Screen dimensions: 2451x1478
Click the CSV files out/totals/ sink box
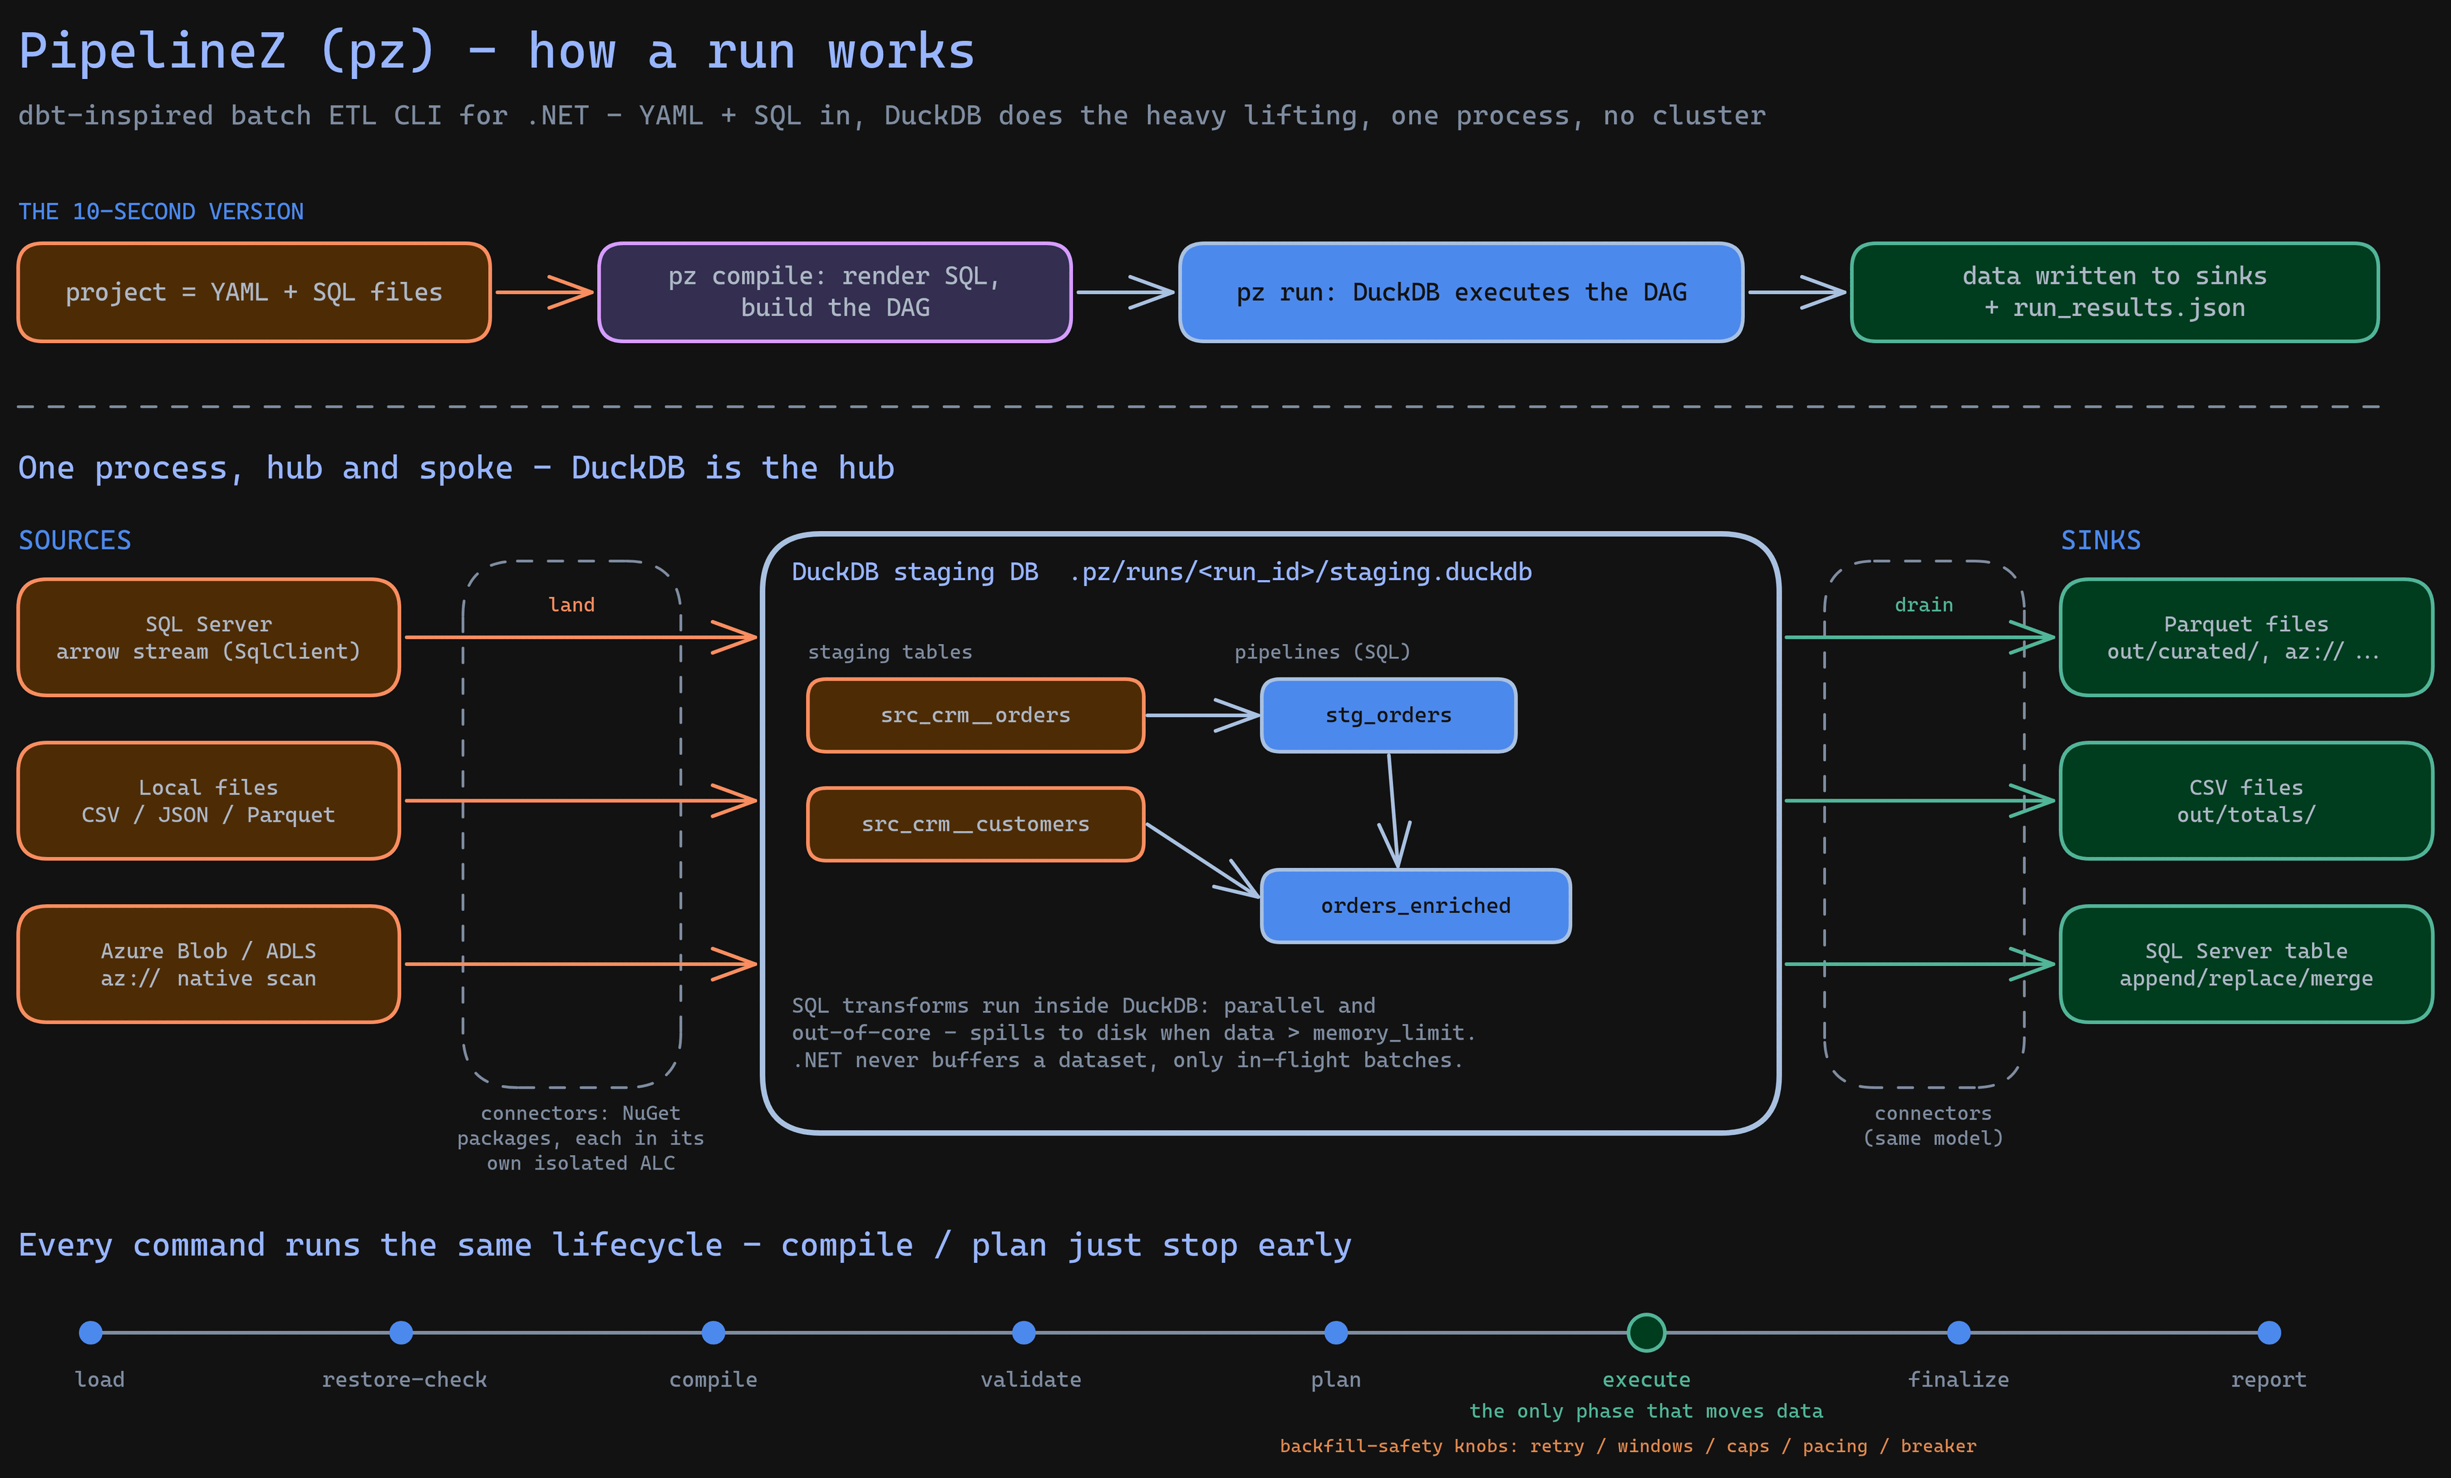[2246, 801]
